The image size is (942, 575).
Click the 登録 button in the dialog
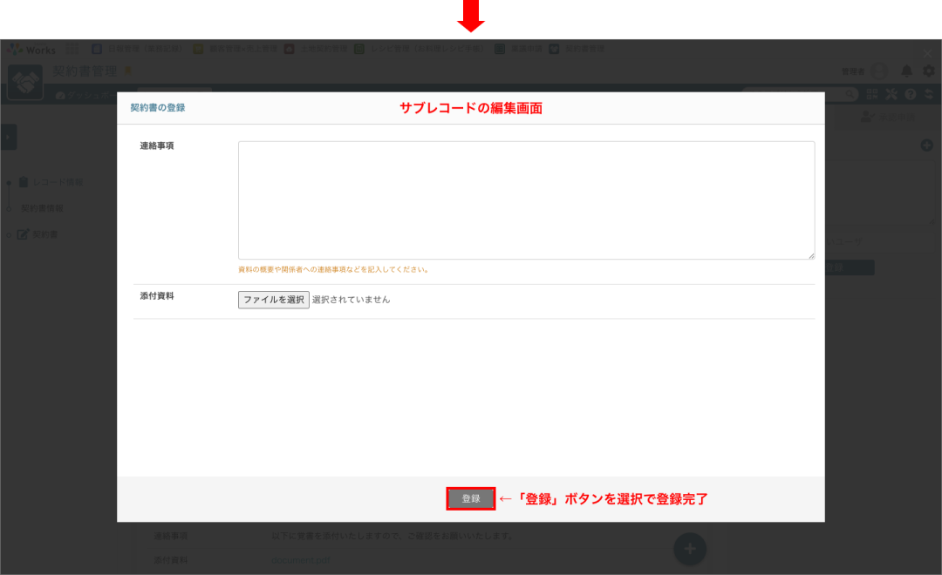(470, 499)
